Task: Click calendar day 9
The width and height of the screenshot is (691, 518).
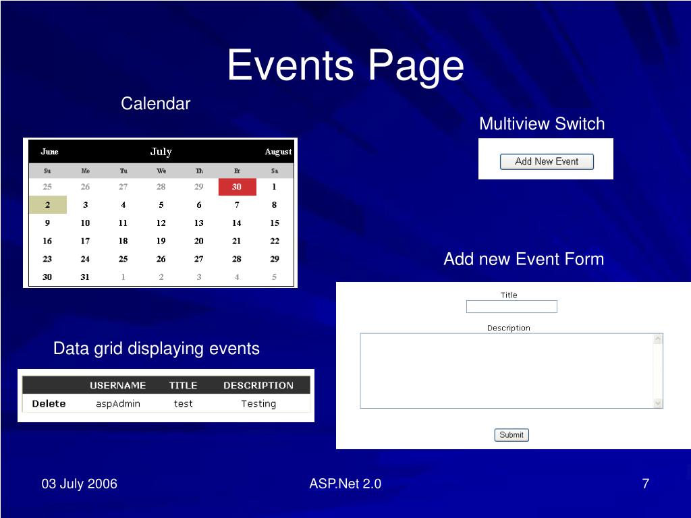Action: pyautogui.click(x=47, y=223)
